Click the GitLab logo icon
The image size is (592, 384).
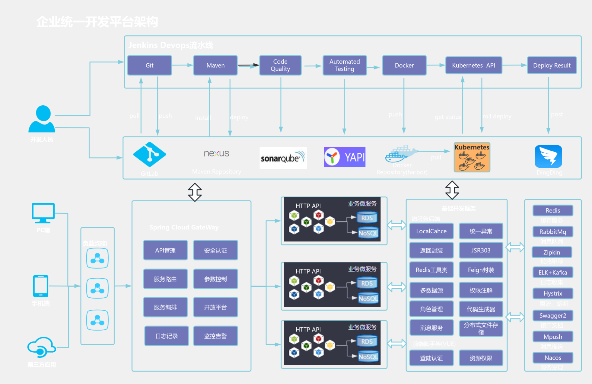coord(149,155)
